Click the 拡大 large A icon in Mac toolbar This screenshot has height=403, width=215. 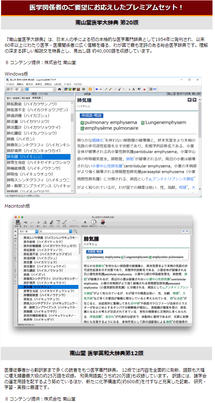45,223
